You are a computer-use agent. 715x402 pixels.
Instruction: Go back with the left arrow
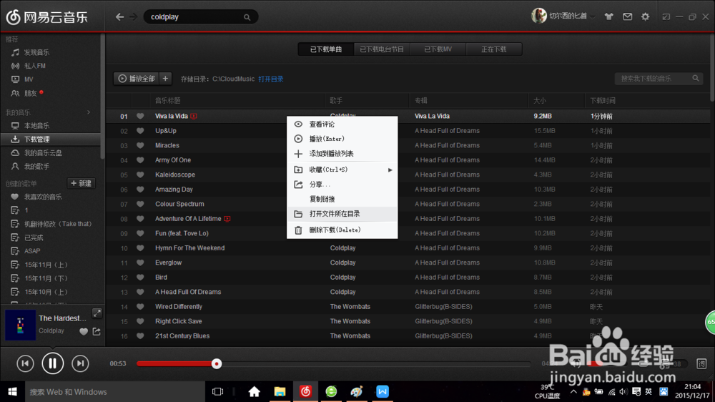coord(119,17)
